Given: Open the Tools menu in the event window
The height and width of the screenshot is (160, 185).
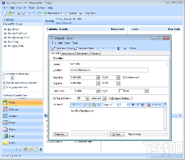Looking at the screenshot, I should (75, 43).
